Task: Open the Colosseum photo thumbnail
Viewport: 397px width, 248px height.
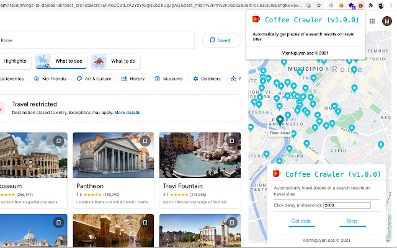Action: click(33, 155)
